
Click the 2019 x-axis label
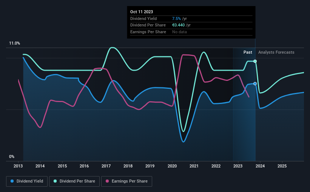150,166
